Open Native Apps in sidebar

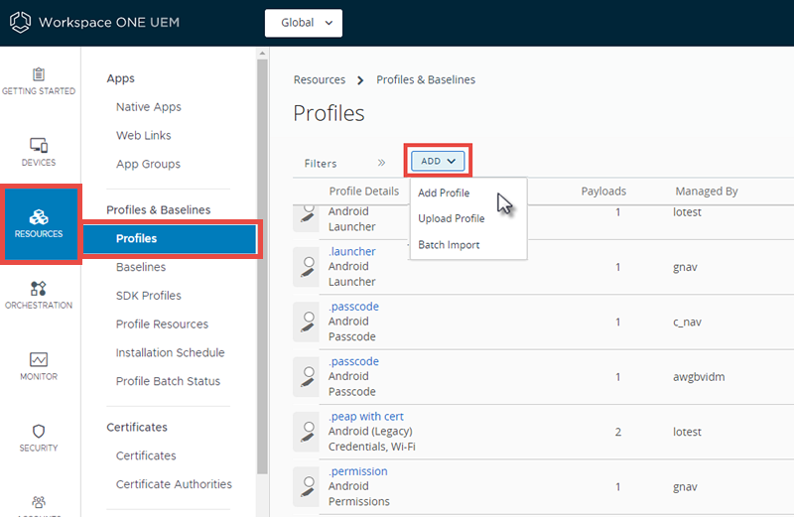(148, 107)
